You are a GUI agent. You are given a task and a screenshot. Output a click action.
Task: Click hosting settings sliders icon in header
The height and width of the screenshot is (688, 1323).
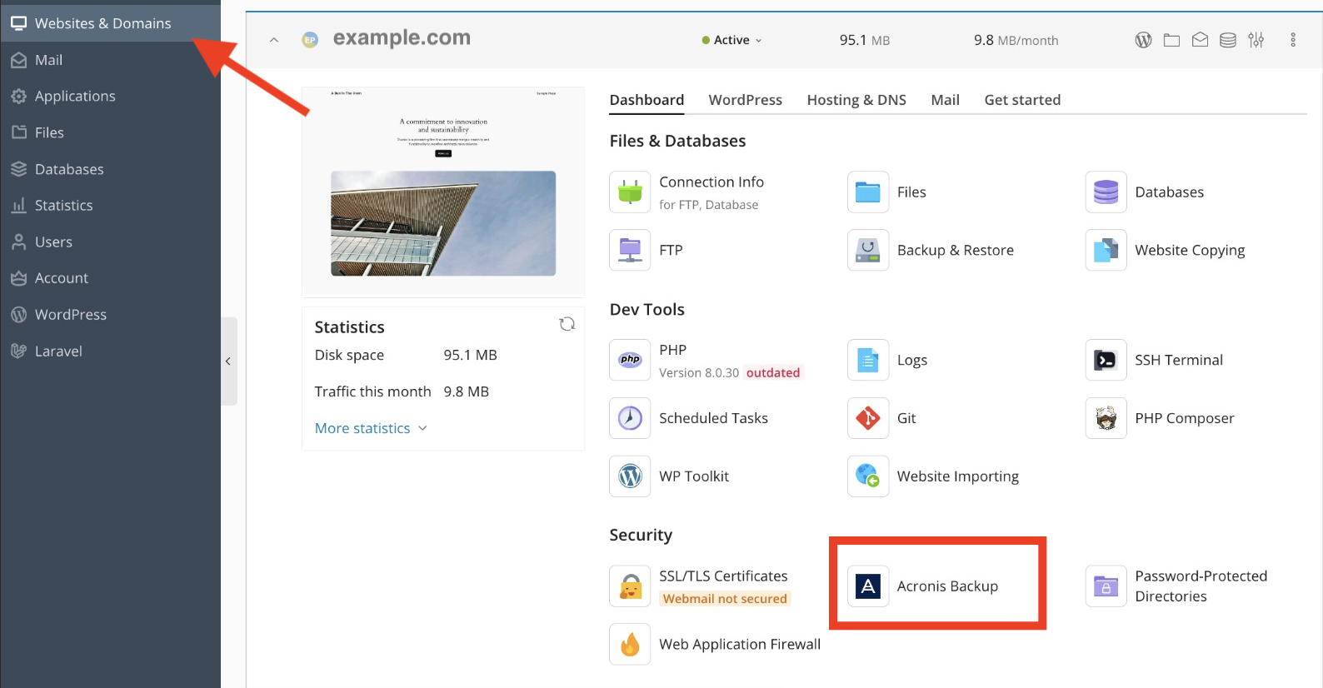click(1256, 40)
